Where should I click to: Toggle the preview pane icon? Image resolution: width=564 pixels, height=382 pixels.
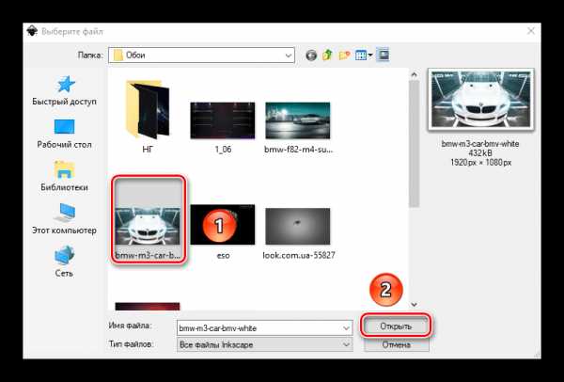384,55
